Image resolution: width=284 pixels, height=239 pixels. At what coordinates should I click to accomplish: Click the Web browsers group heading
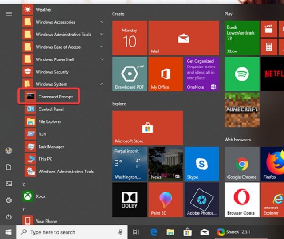click(238, 140)
